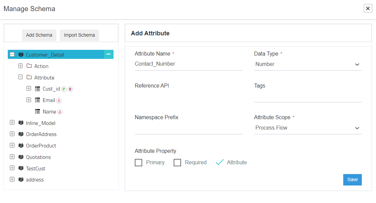376x203 pixels.
Task: Uncheck the Attribute property checkmark
Action: coord(220,162)
